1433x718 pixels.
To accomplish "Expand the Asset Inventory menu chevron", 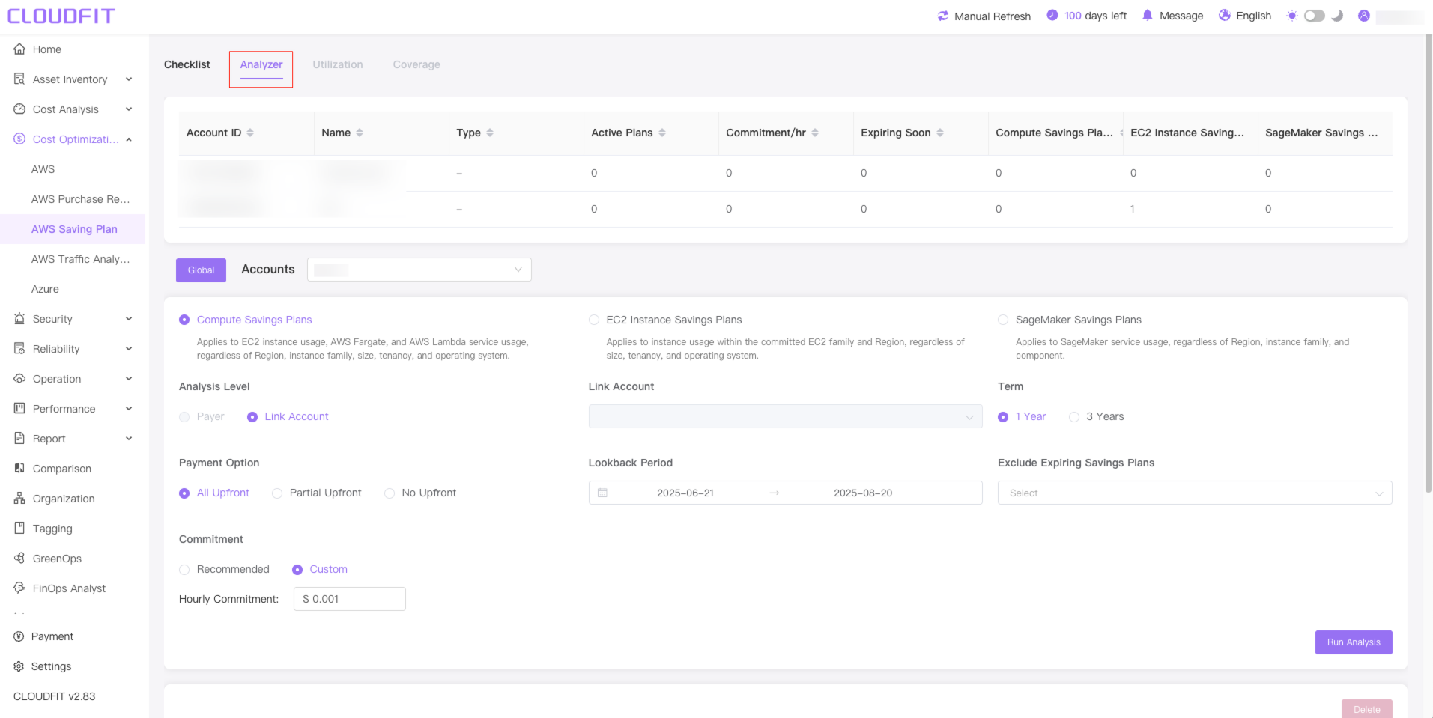I will (x=129, y=79).
